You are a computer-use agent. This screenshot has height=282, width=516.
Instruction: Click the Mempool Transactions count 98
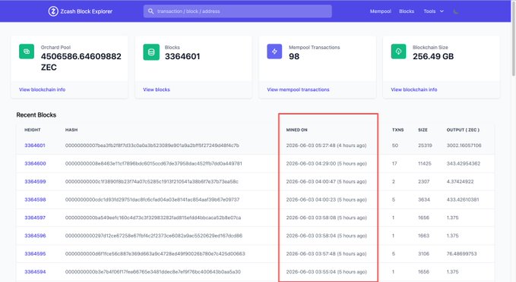pyautogui.click(x=294, y=56)
